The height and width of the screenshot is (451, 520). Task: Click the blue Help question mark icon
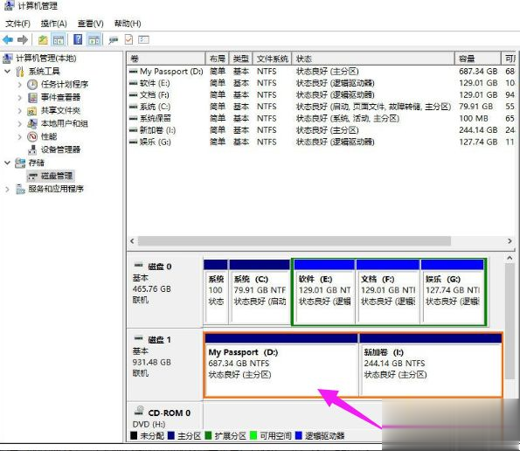tap(78, 40)
